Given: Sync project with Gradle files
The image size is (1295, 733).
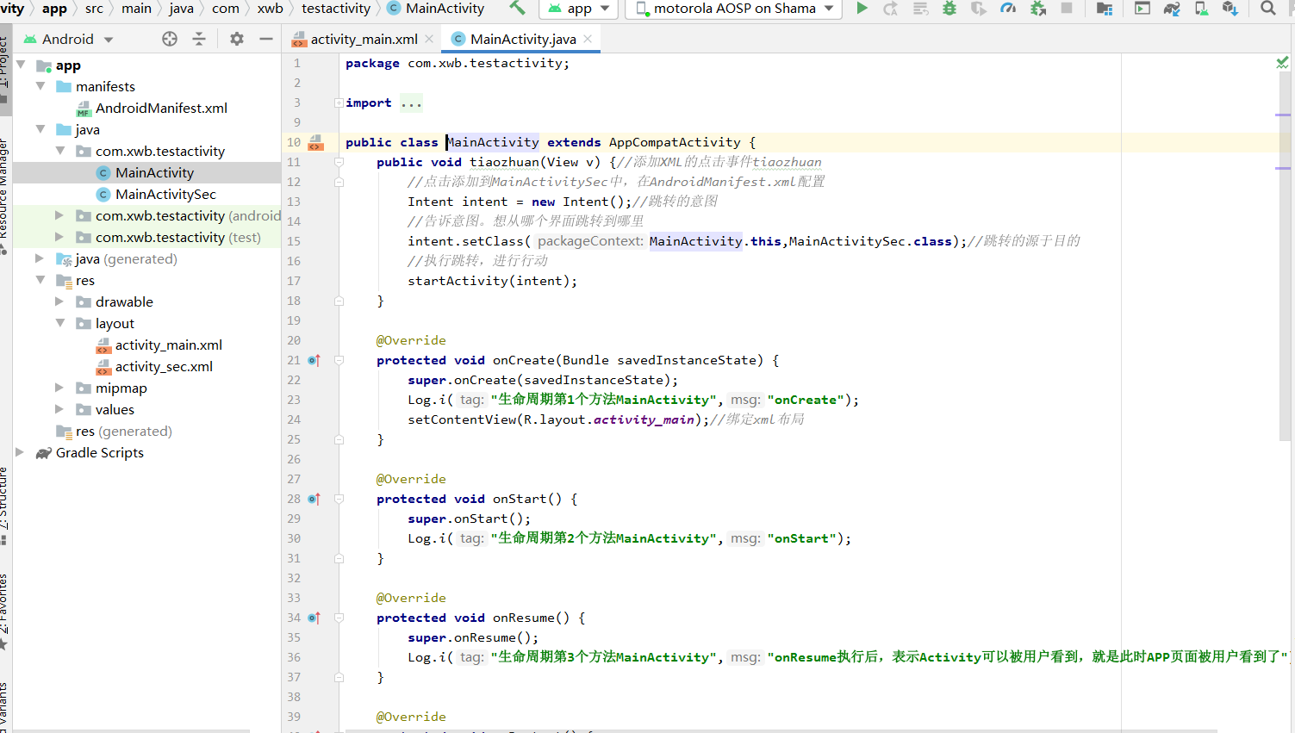Looking at the screenshot, I should pos(1171,9).
